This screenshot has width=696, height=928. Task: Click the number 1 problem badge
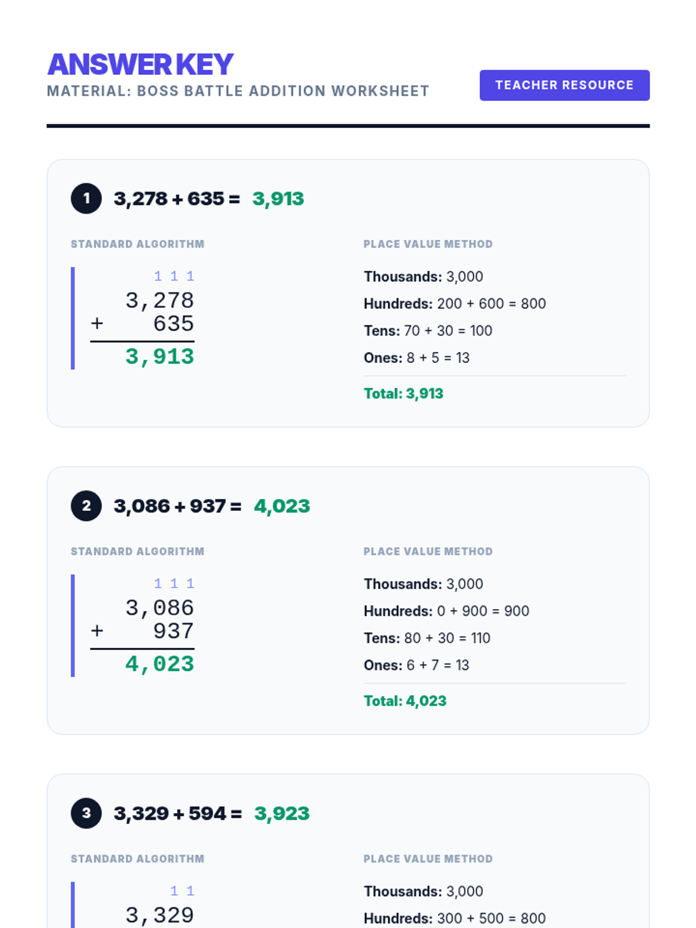(86, 198)
